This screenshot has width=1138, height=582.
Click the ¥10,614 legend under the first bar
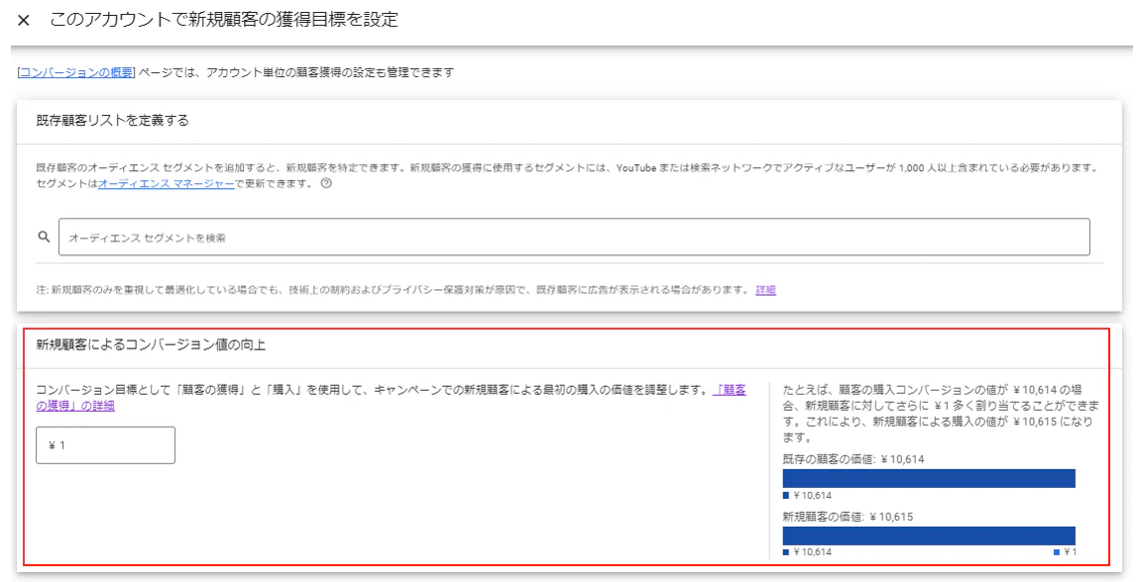[x=808, y=496]
